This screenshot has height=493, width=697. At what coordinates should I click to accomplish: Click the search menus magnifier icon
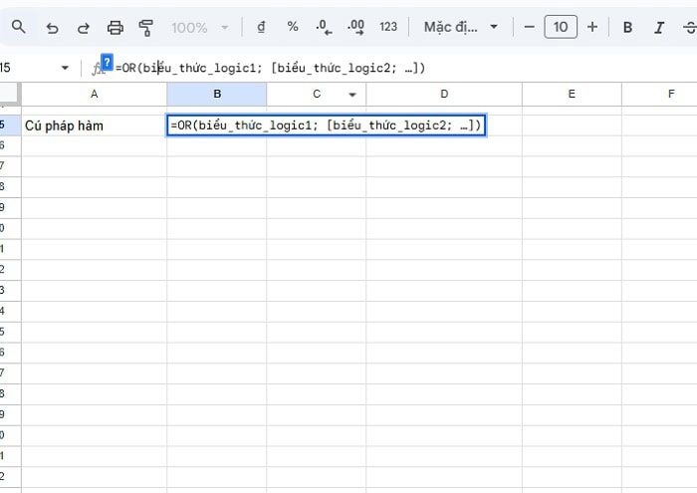[x=20, y=27]
